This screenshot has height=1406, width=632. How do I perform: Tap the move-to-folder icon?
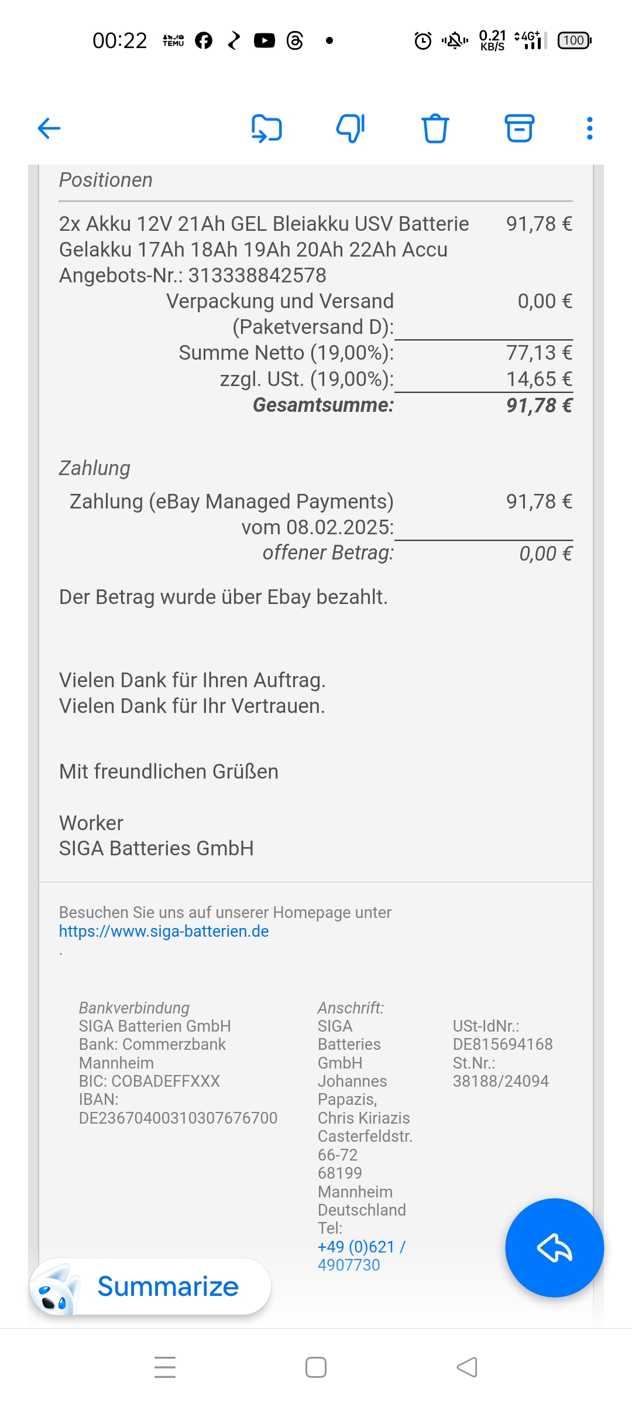tap(267, 128)
